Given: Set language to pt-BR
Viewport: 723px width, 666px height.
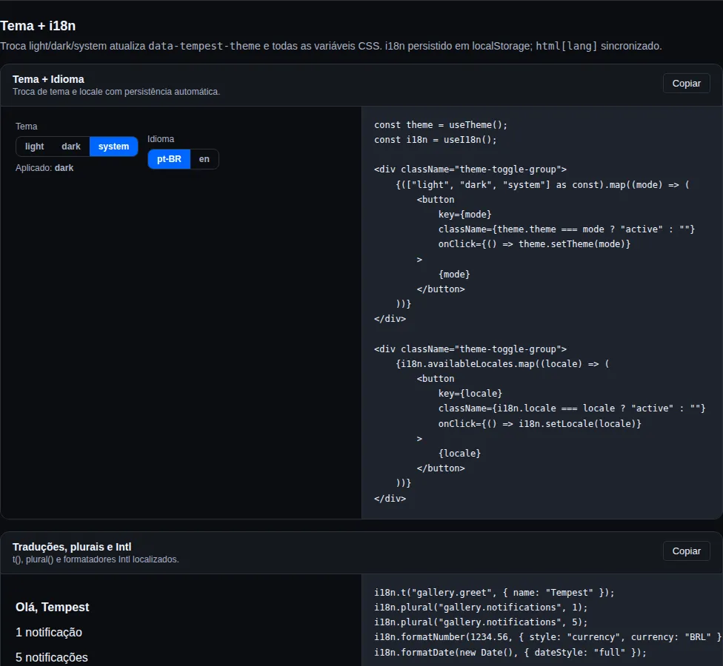Looking at the screenshot, I should 169,159.
